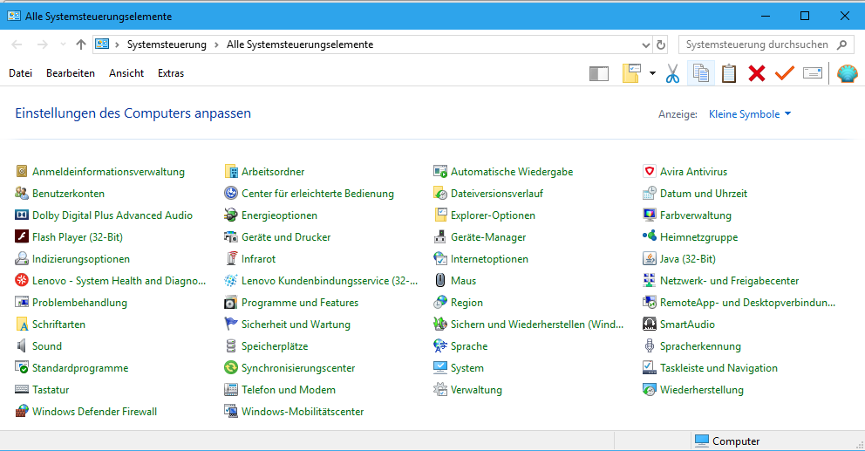Toggle the navigation pane icon
This screenshot has height=451, width=865.
[598, 73]
